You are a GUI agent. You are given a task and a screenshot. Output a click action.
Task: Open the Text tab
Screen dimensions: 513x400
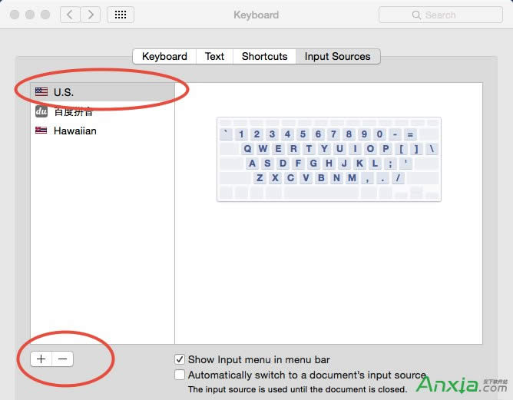click(x=214, y=56)
